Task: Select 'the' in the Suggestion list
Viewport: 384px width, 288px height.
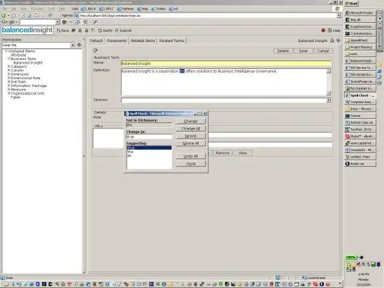Action: tap(149, 152)
